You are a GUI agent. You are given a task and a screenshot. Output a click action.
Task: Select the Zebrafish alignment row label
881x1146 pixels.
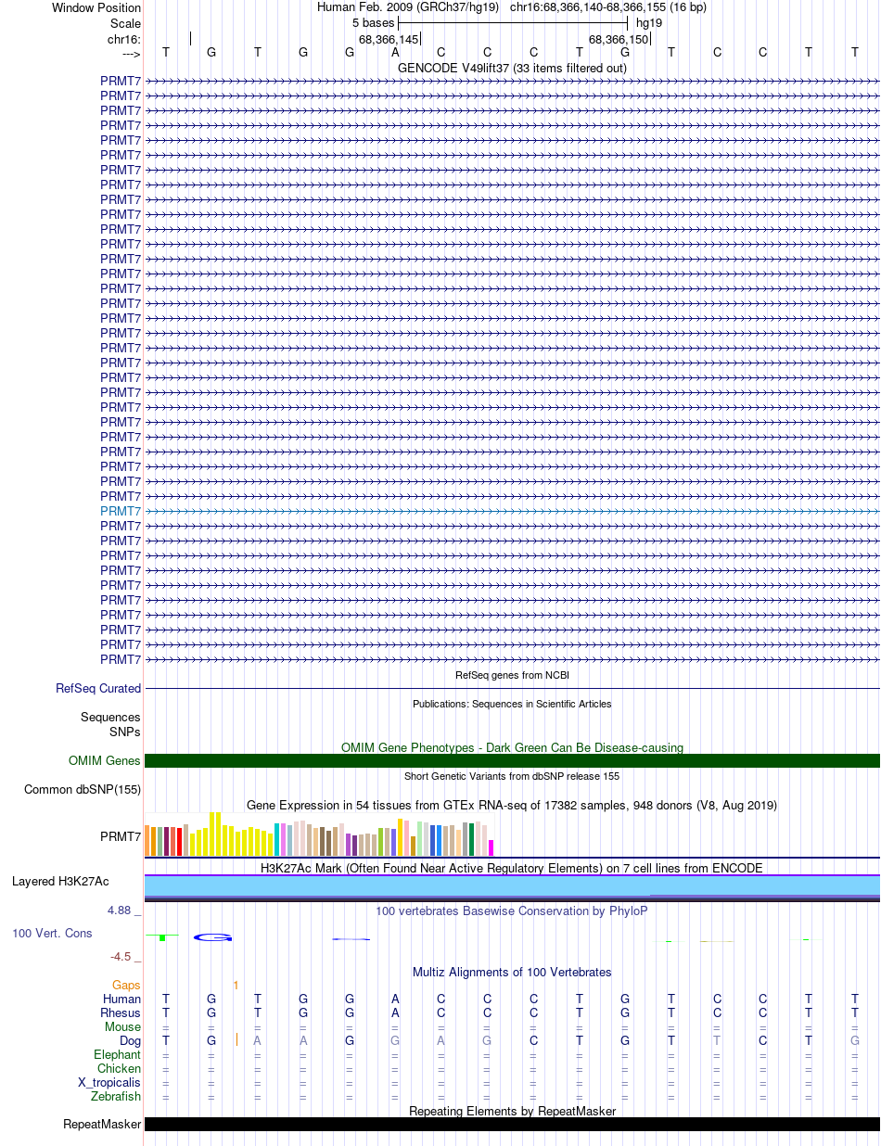[116, 1097]
